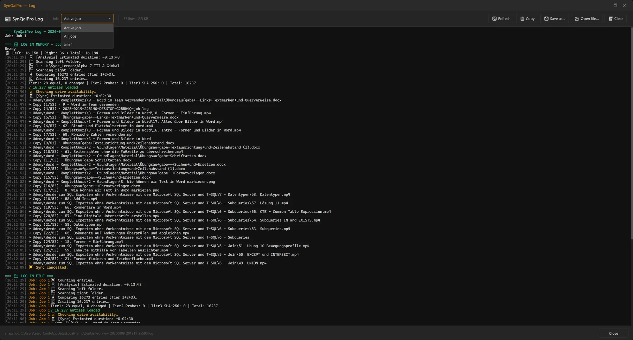Screen dimensions: 633x340
Task: Click the 'Copy (20/53) · 57. Eine Digitale Unterschrift' line
Action: point(82,216)
